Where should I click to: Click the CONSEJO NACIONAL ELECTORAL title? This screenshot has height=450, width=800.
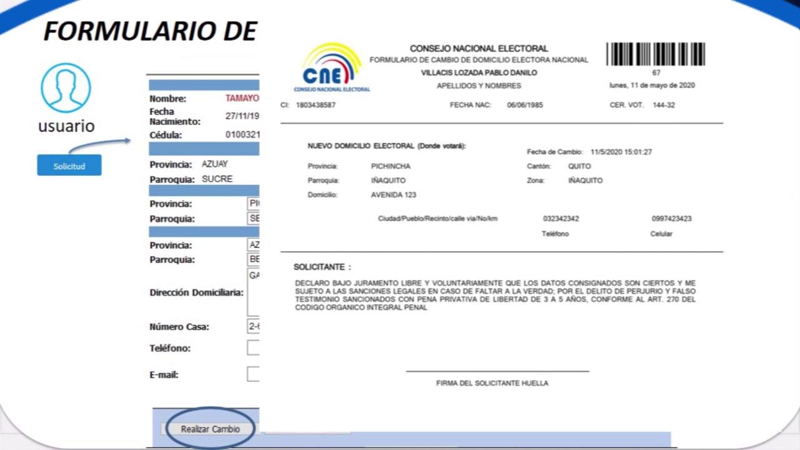coord(479,48)
